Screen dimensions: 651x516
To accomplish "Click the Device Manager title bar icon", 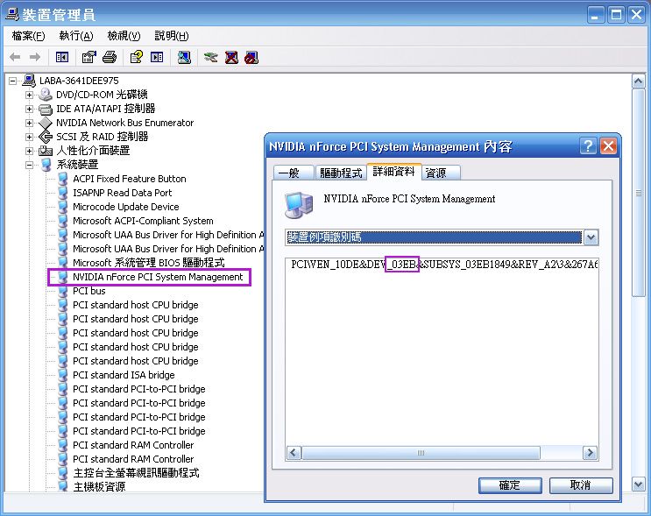I will pyautogui.click(x=11, y=15).
